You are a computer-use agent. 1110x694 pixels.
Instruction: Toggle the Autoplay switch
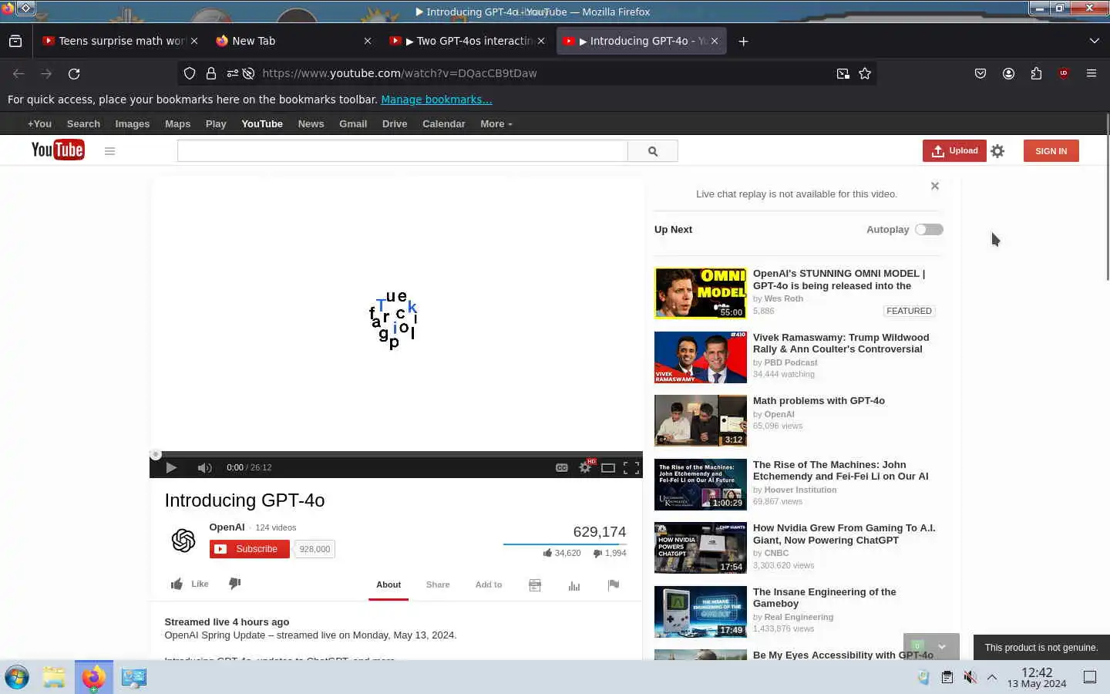(x=929, y=229)
